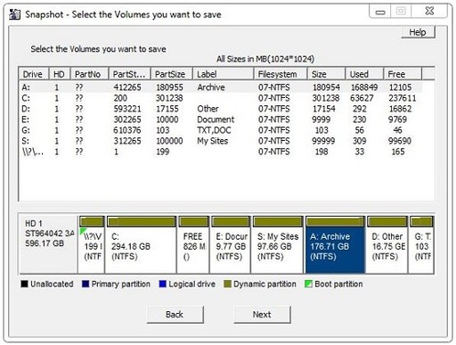The width and height of the screenshot is (456, 345).
Task: Sort by Label column header
Action: [x=224, y=74]
